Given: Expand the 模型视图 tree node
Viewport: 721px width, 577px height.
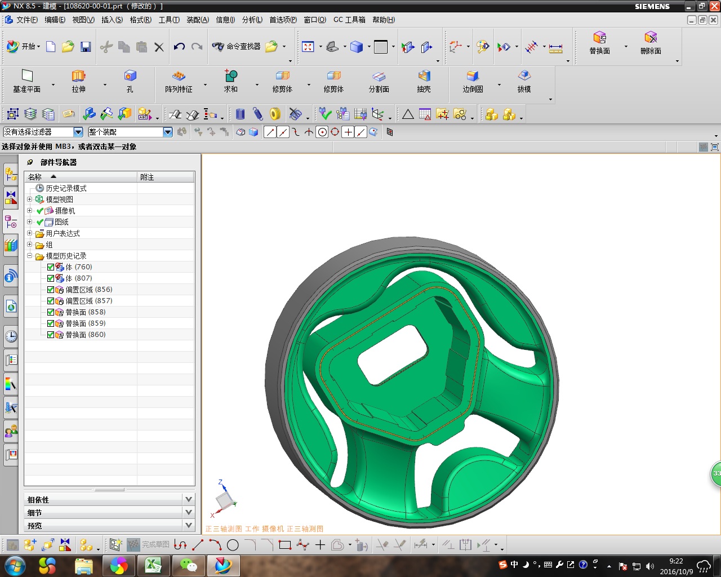Looking at the screenshot, I should (x=30, y=199).
